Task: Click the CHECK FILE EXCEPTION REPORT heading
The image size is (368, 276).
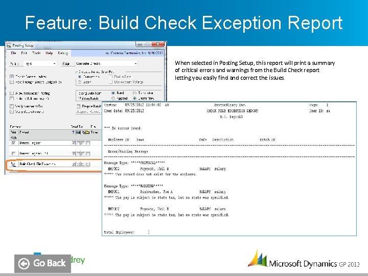Action: 232,111
